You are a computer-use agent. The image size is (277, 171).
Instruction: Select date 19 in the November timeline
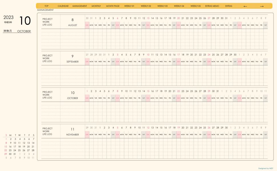(x=178, y=128)
